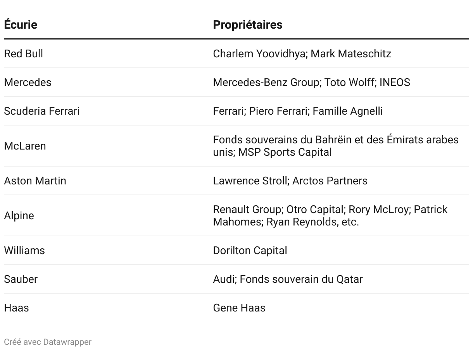Image resolution: width=473 pixels, height=351 pixels.
Task: Select the Williams cell
Action: coord(24,250)
